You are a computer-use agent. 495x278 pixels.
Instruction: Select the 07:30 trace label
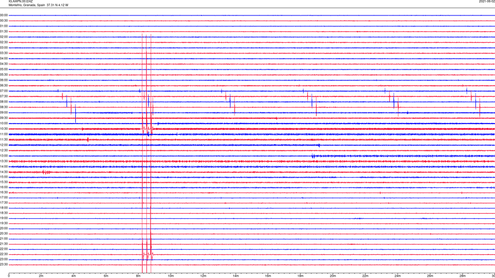click(x=4, y=96)
